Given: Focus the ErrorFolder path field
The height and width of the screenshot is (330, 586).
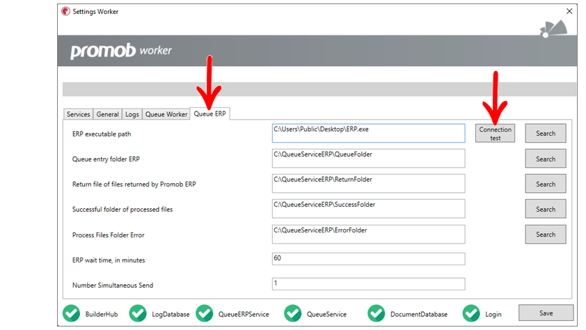Looking at the screenshot, I should 368,235.
